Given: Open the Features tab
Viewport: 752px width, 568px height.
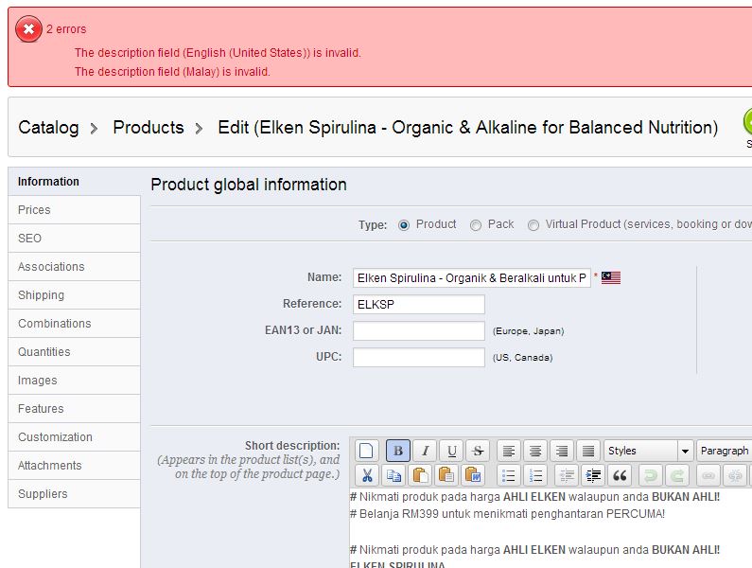Looking at the screenshot, I should (75, 409).
